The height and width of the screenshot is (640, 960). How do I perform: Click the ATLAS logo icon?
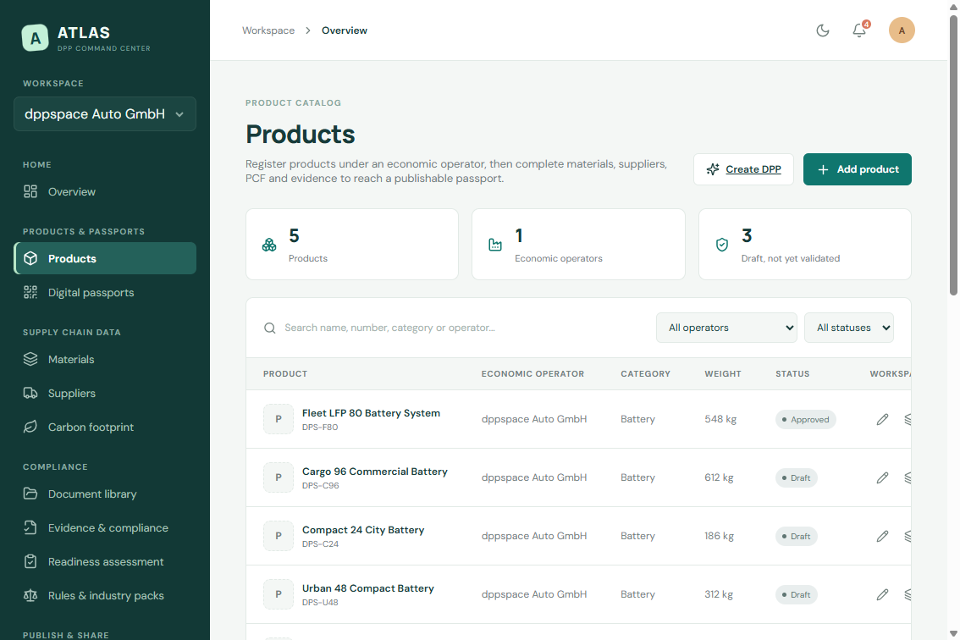coord(35,38)
